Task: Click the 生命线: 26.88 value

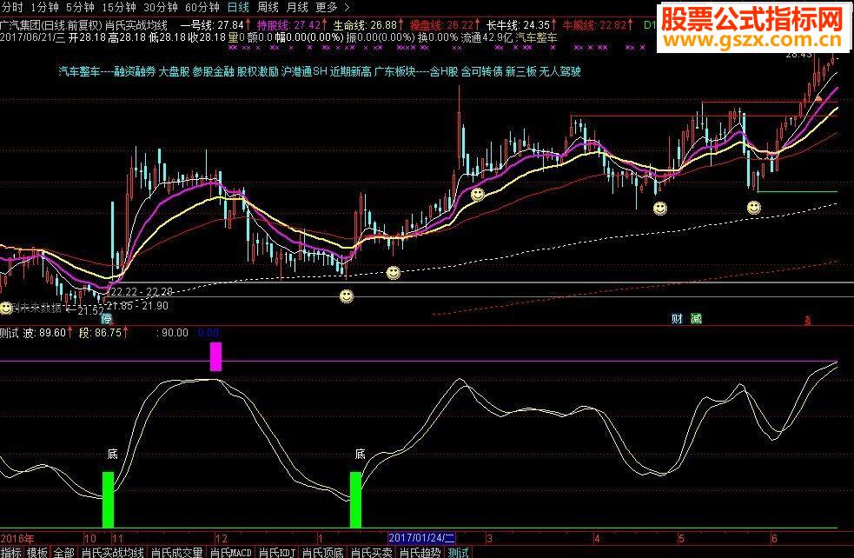Action: 368,24
